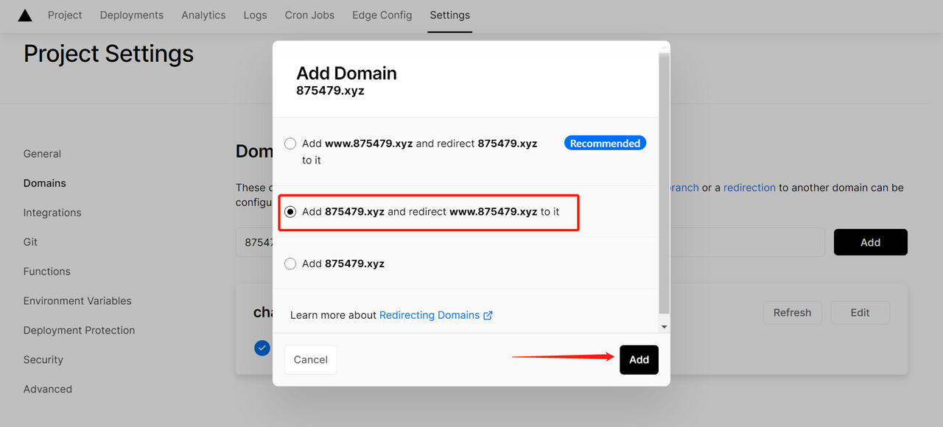Choose the plain Add 875479.xyz radio option

(x=290, y=264)
